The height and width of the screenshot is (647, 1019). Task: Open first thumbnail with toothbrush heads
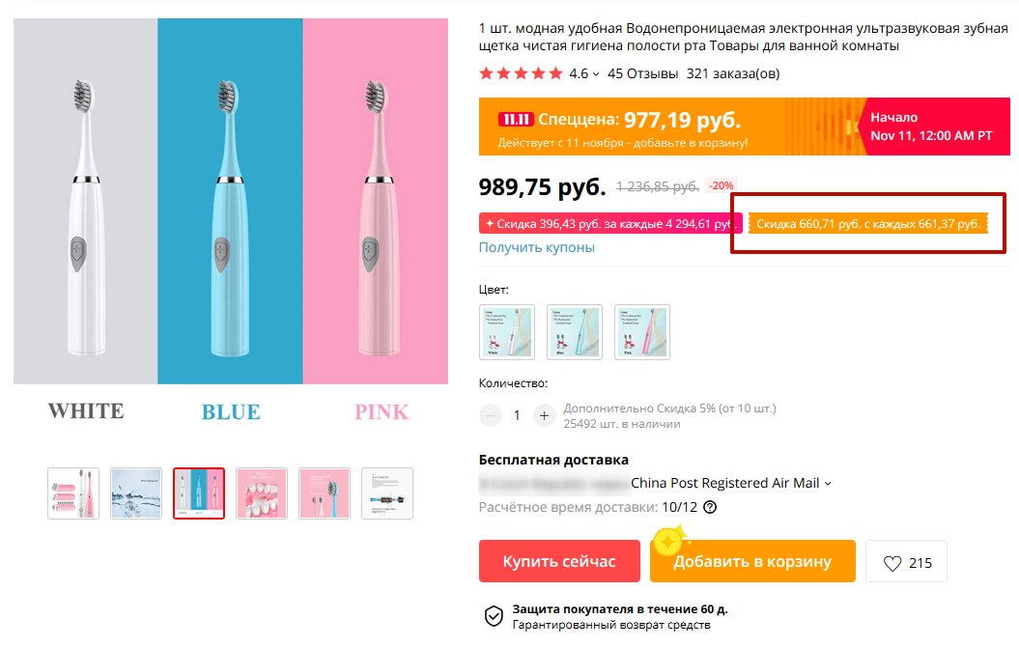pyautogui.click(x=73, y=493)
